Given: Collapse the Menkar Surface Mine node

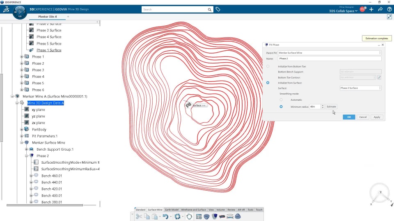Looking at the screenshot, I should pos(22,142).
